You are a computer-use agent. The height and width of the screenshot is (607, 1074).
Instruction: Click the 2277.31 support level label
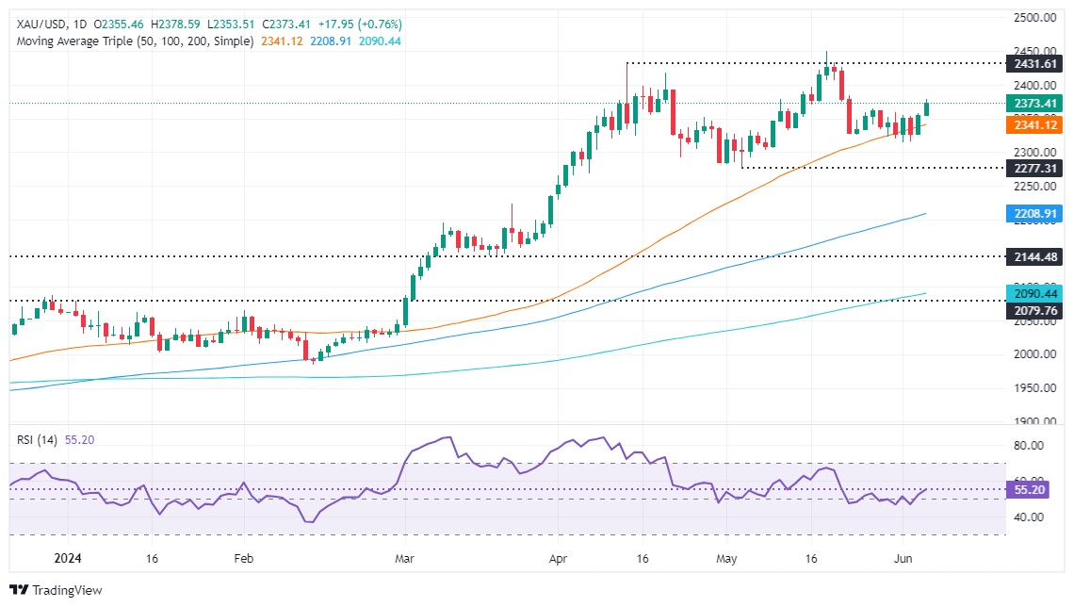click(1034, 168)
